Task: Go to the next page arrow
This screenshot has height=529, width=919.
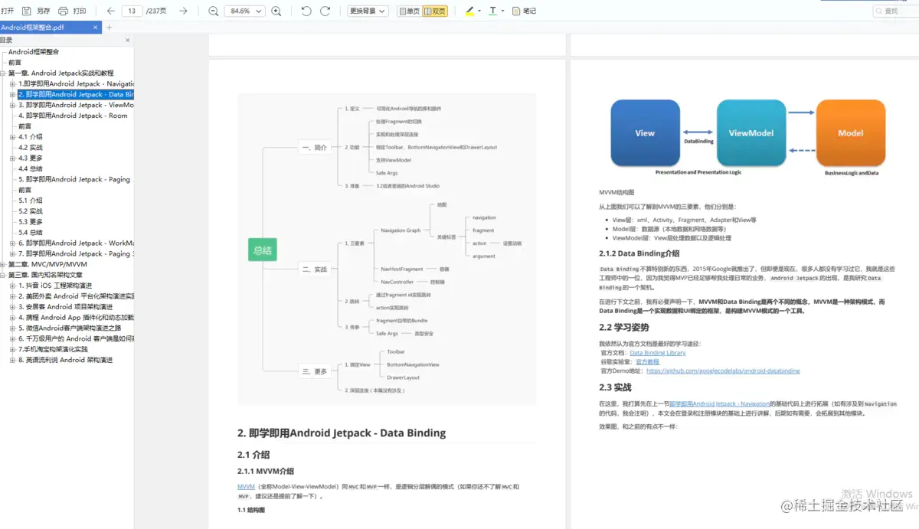Action: [x=183, y=11]
